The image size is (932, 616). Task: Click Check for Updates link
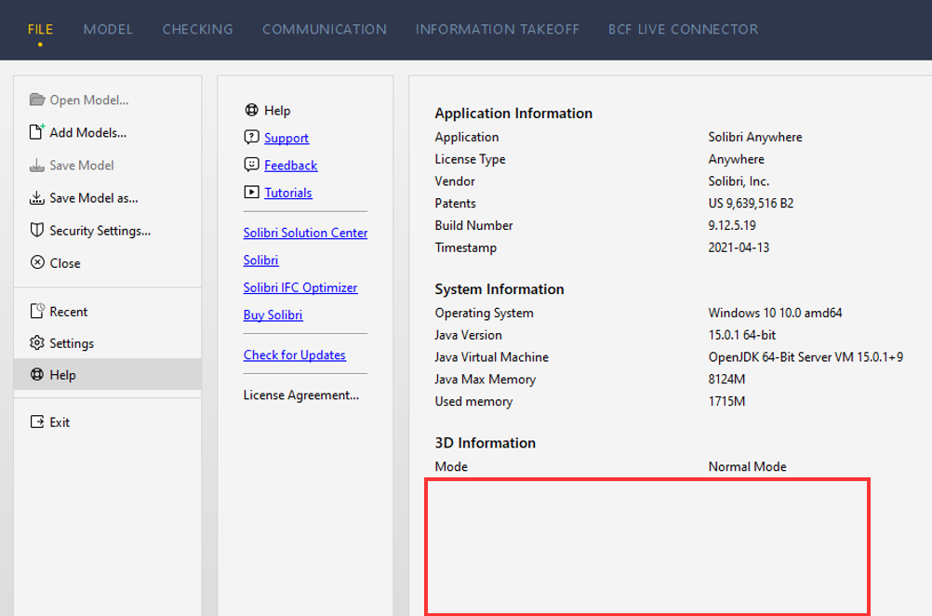pos(294,355)
